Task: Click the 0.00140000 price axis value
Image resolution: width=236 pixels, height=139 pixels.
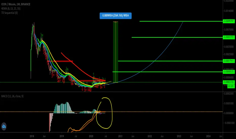Action: (229, 11)
